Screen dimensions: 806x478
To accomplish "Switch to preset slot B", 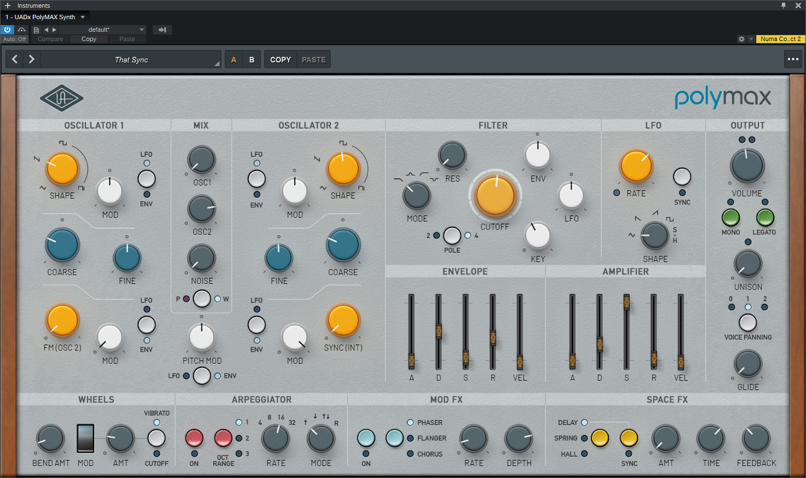I will tap(252, 60).
